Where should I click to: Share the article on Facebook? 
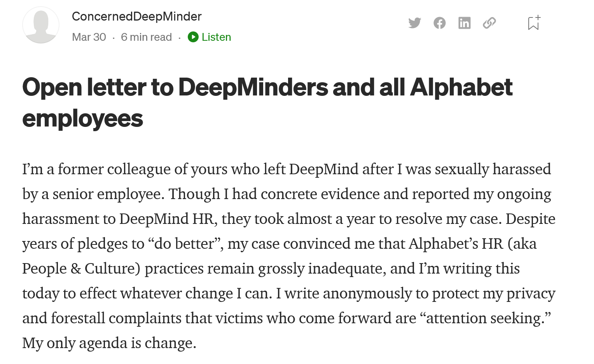pyautogui.click(x=439, y=23)
